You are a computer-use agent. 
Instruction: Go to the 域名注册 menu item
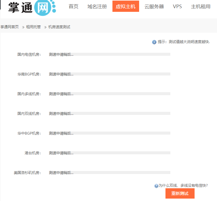point(97,6)
